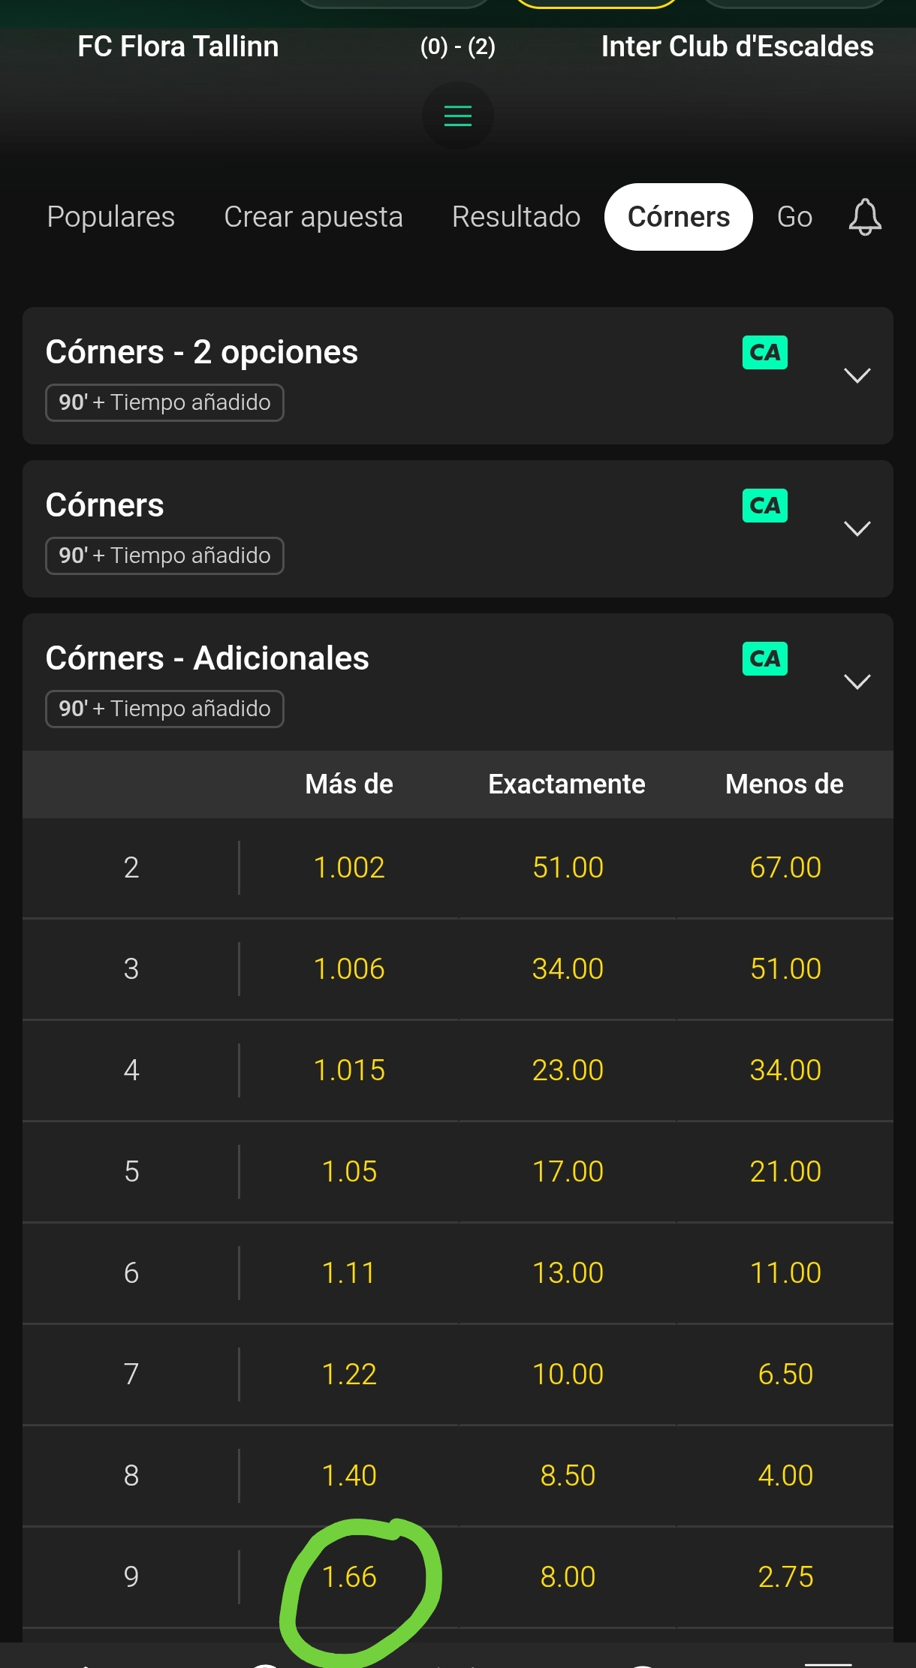Expand the Córners section chevron
916x1668 pixels.
857,528
